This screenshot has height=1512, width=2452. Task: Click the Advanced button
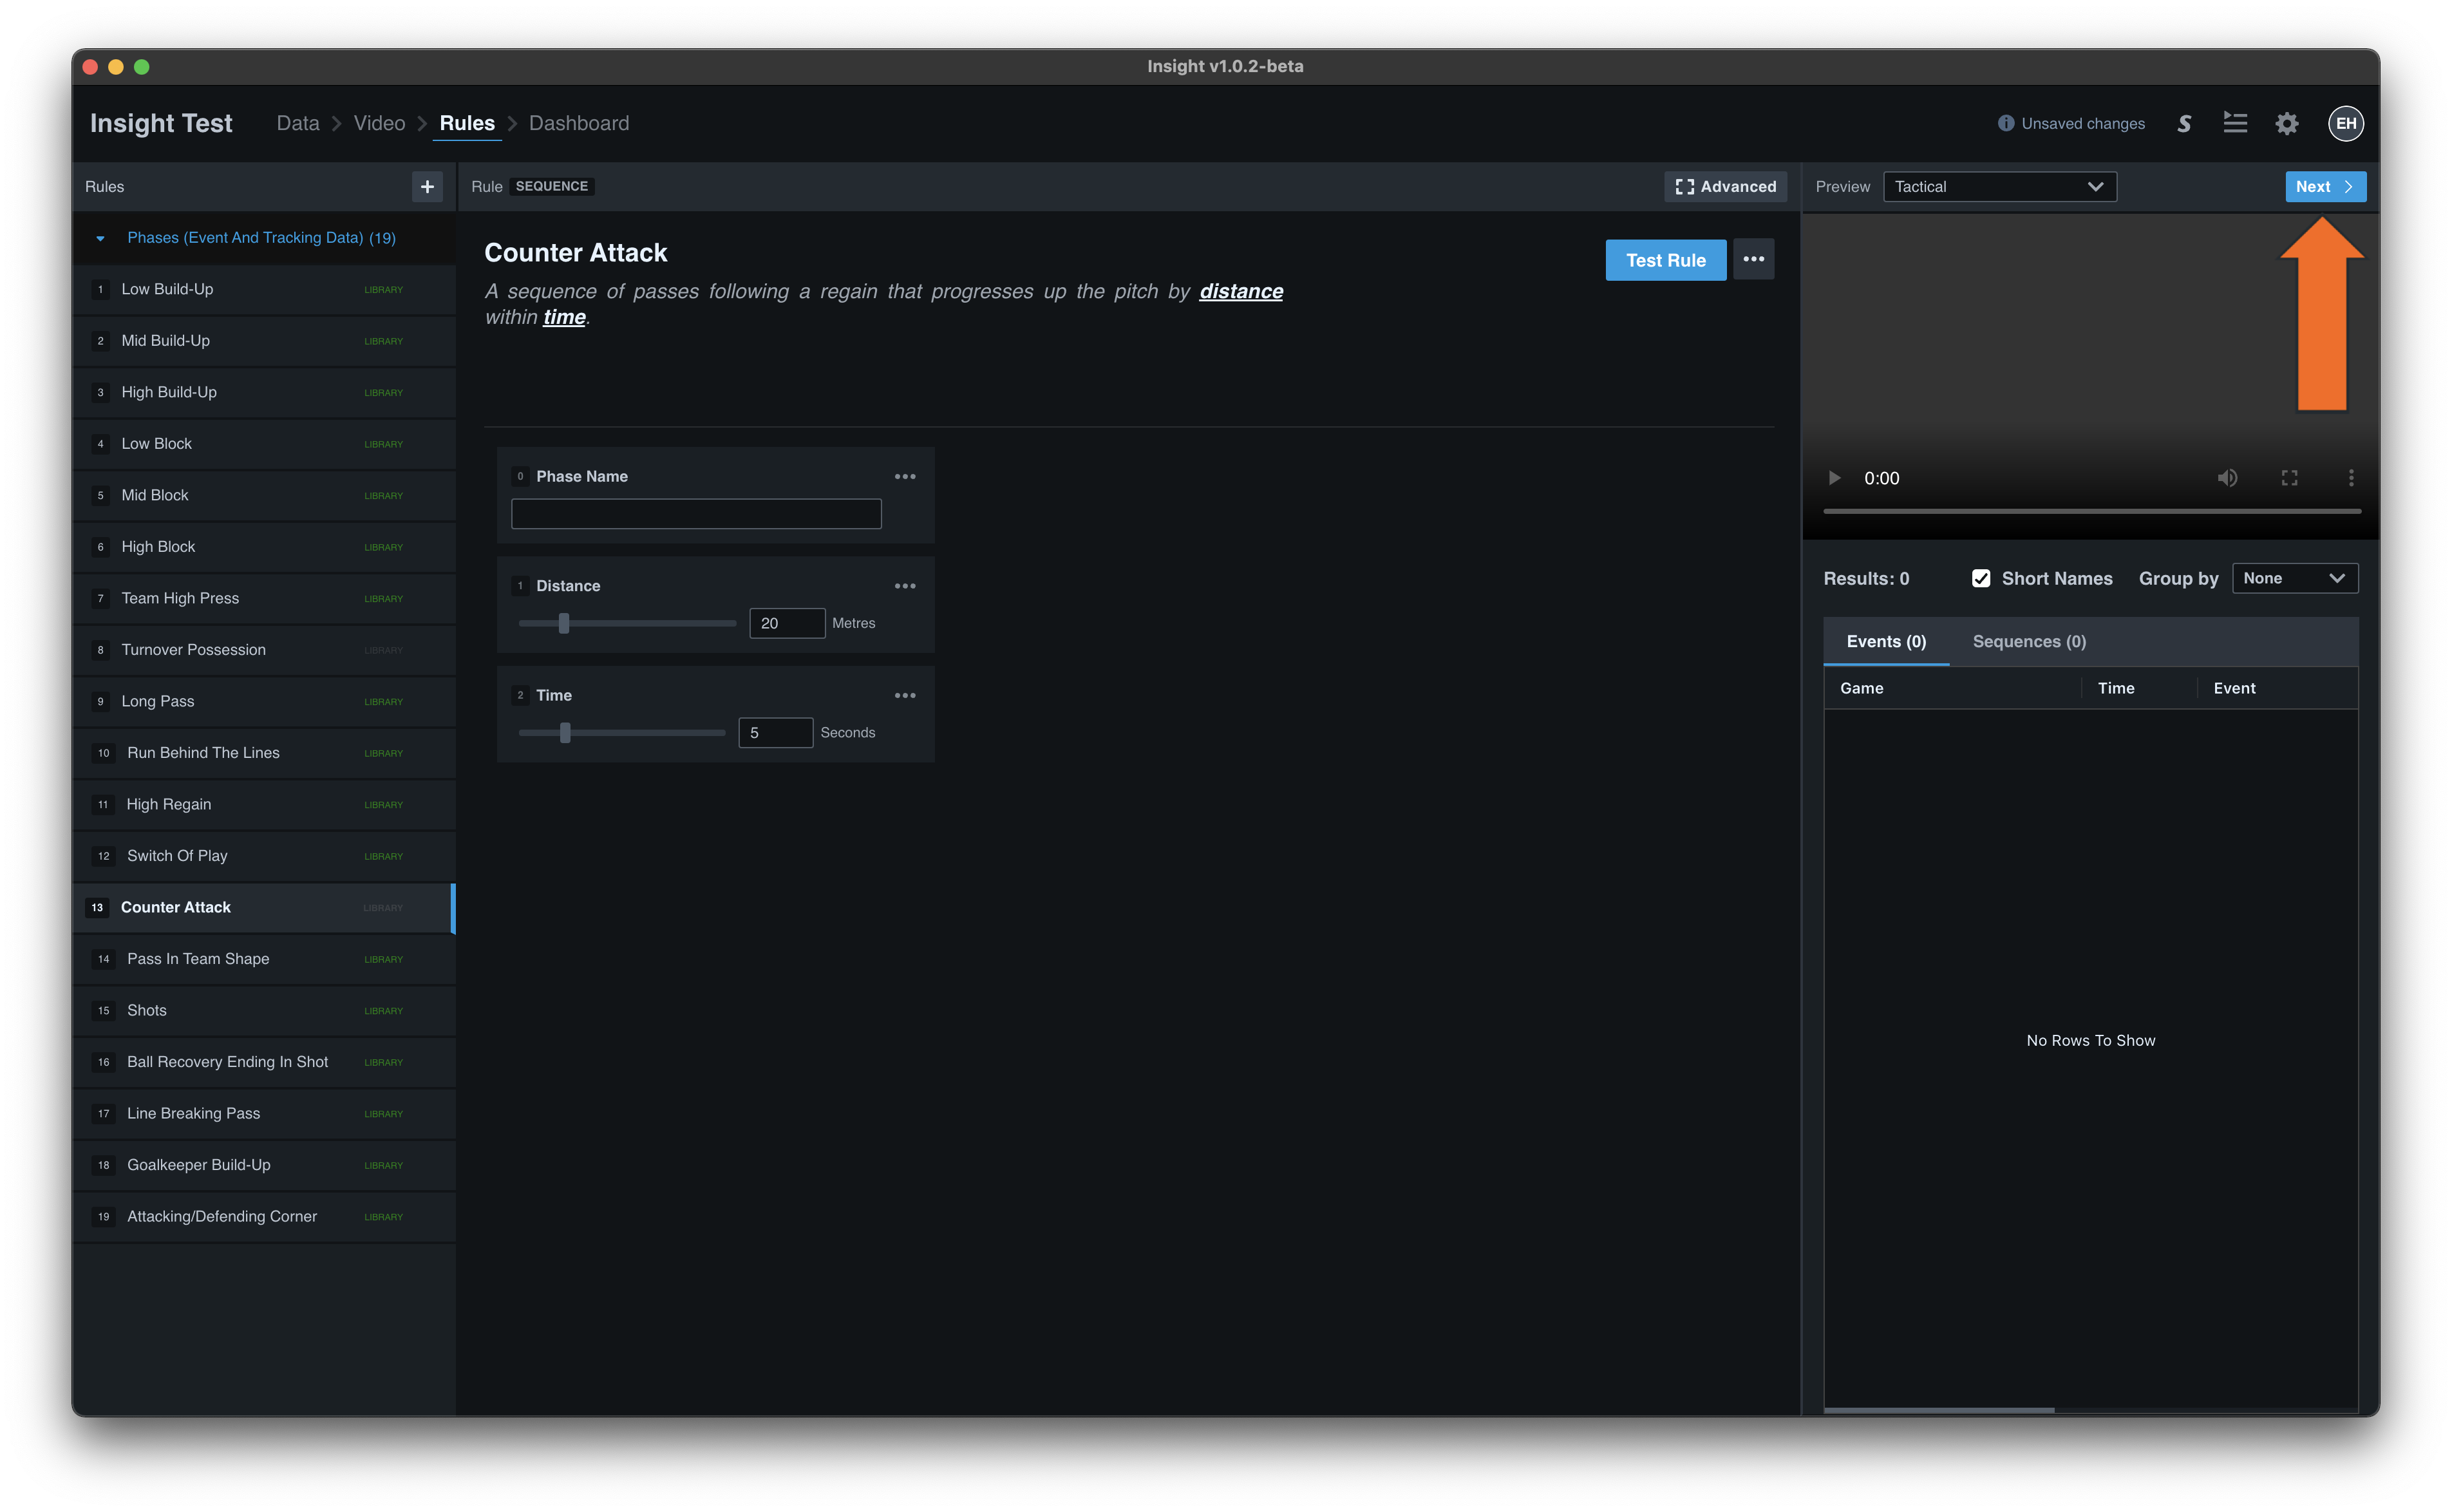coord(1725,186)
